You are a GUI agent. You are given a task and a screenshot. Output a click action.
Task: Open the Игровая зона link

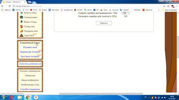[30, 47]
